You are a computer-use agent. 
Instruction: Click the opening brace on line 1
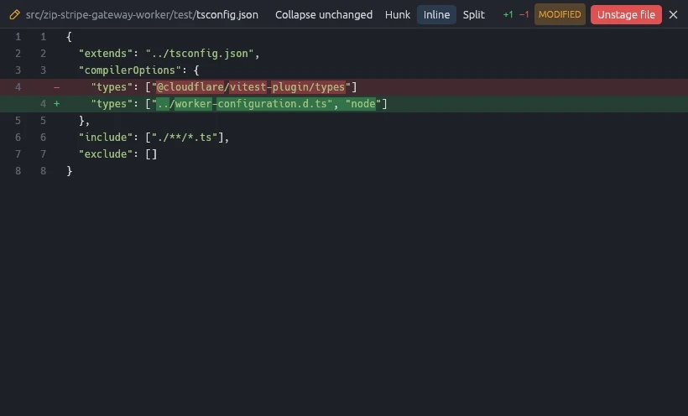pos(70,37)
